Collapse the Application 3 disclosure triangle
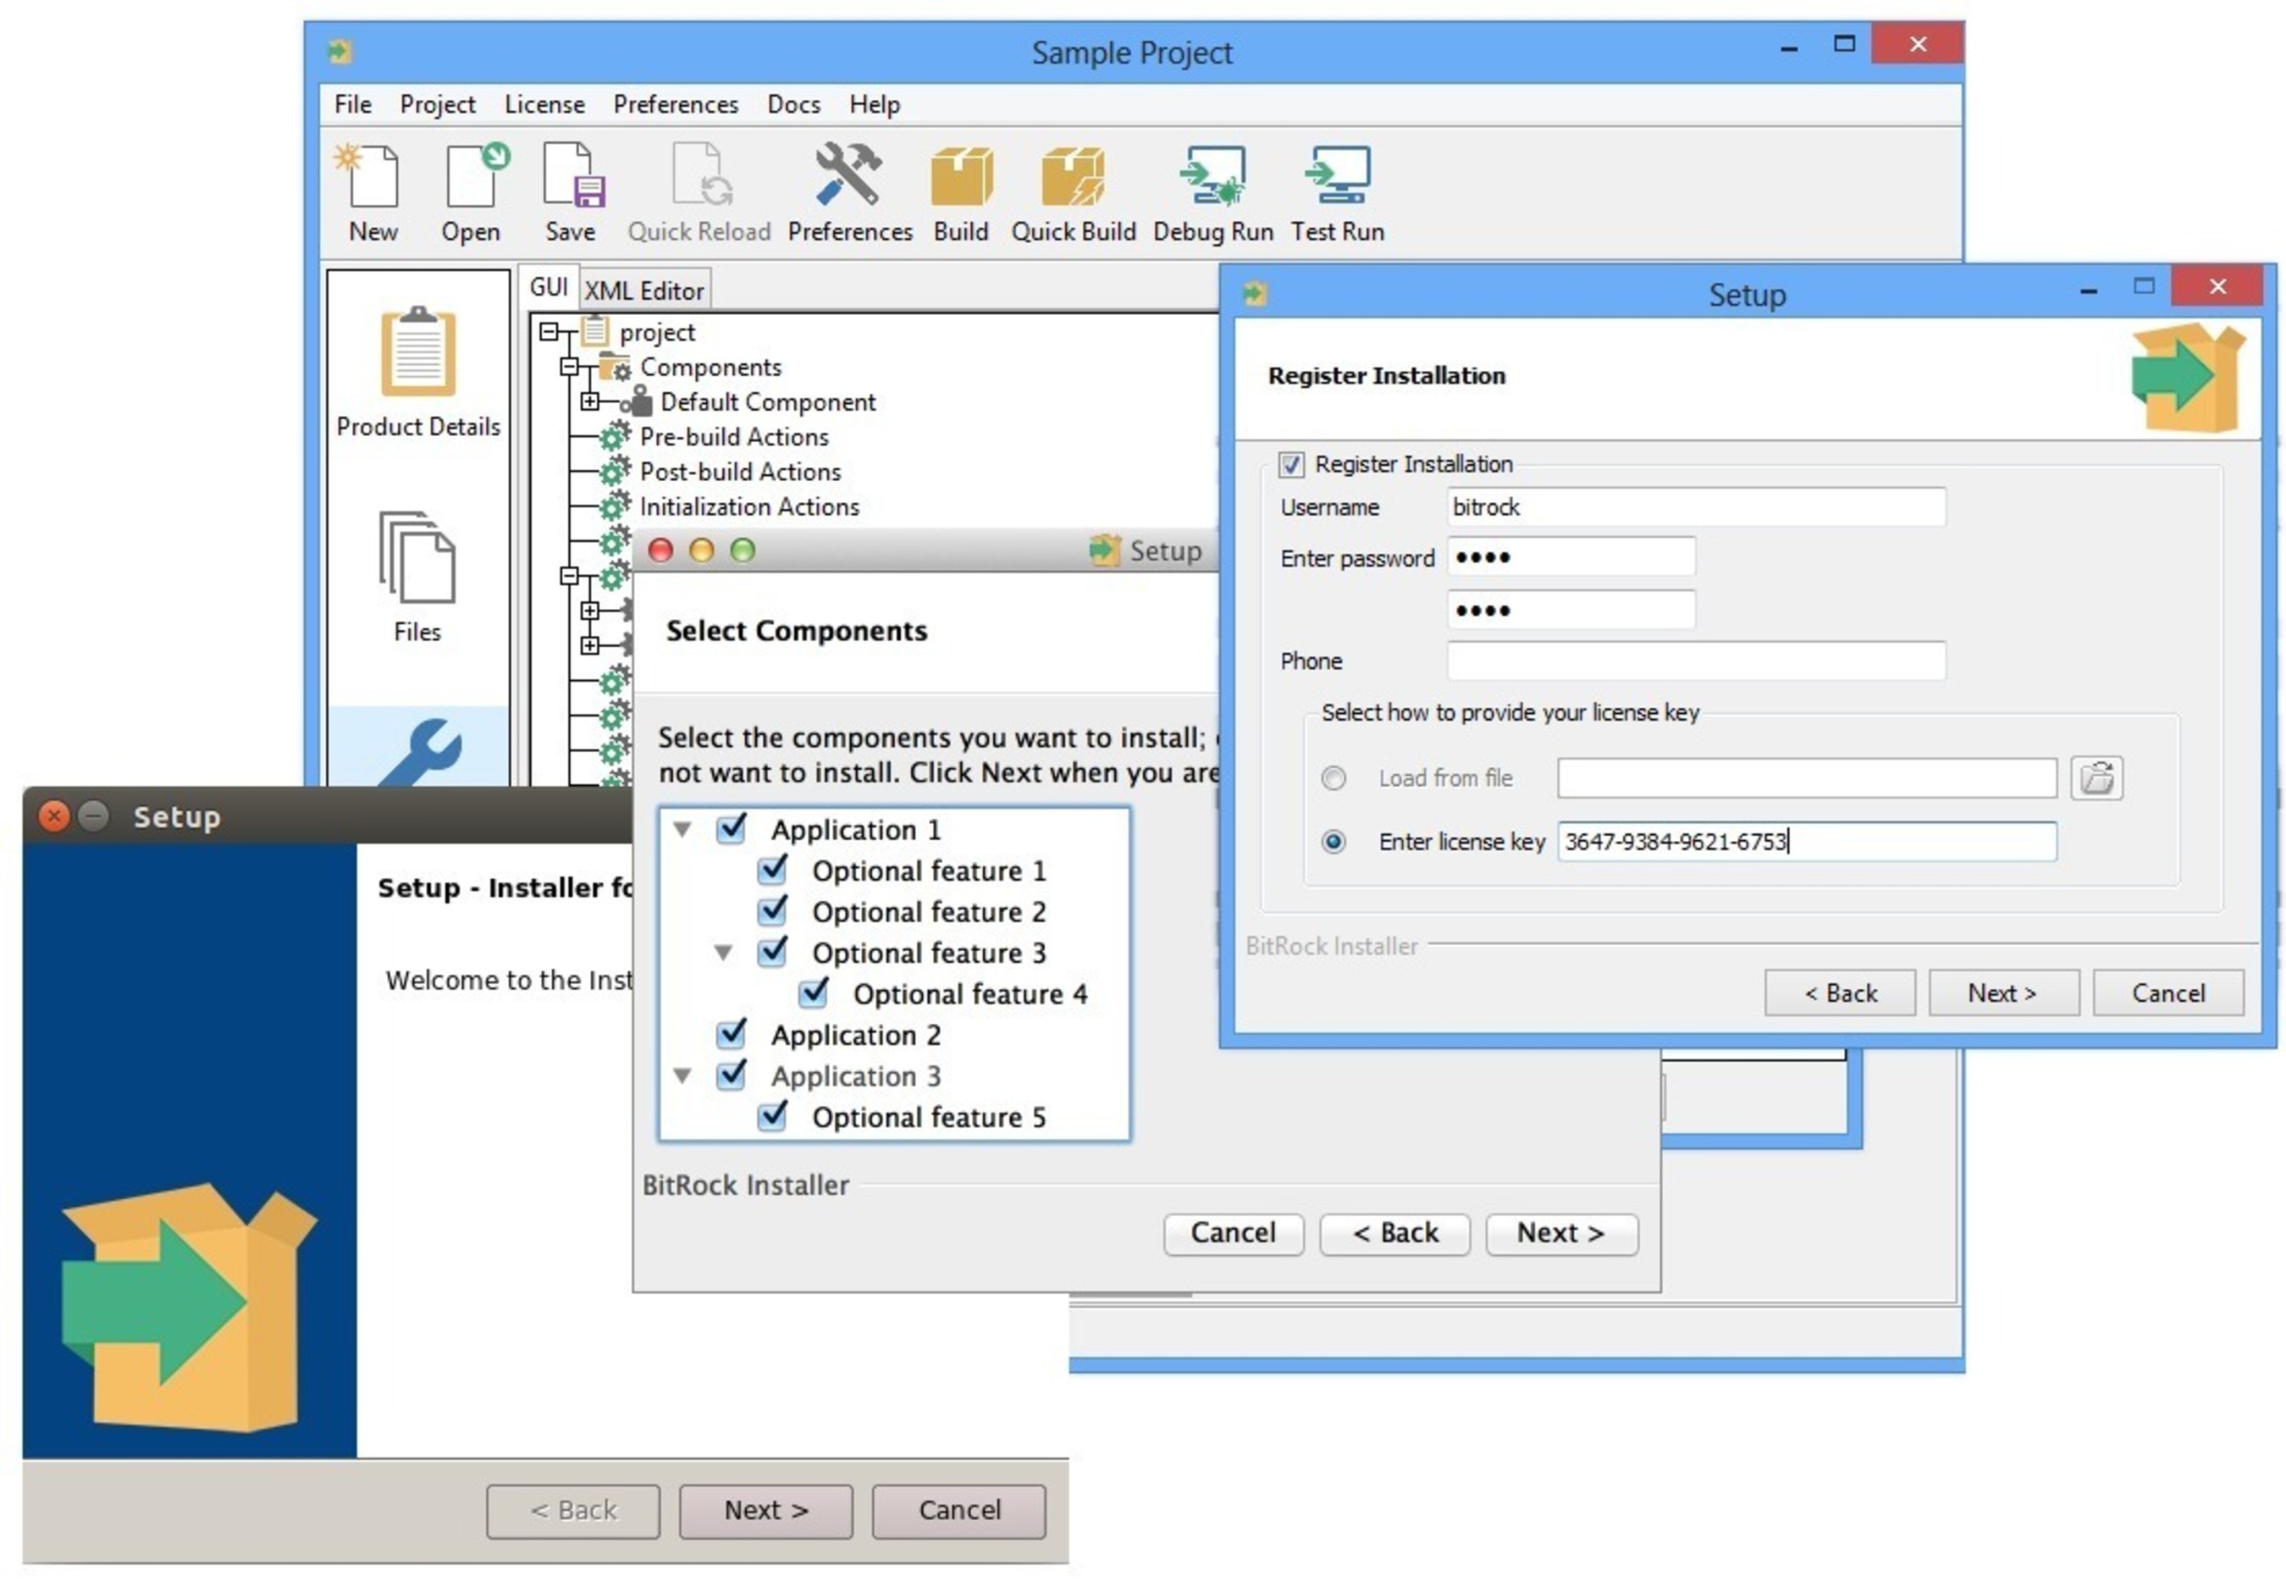 682,1076
